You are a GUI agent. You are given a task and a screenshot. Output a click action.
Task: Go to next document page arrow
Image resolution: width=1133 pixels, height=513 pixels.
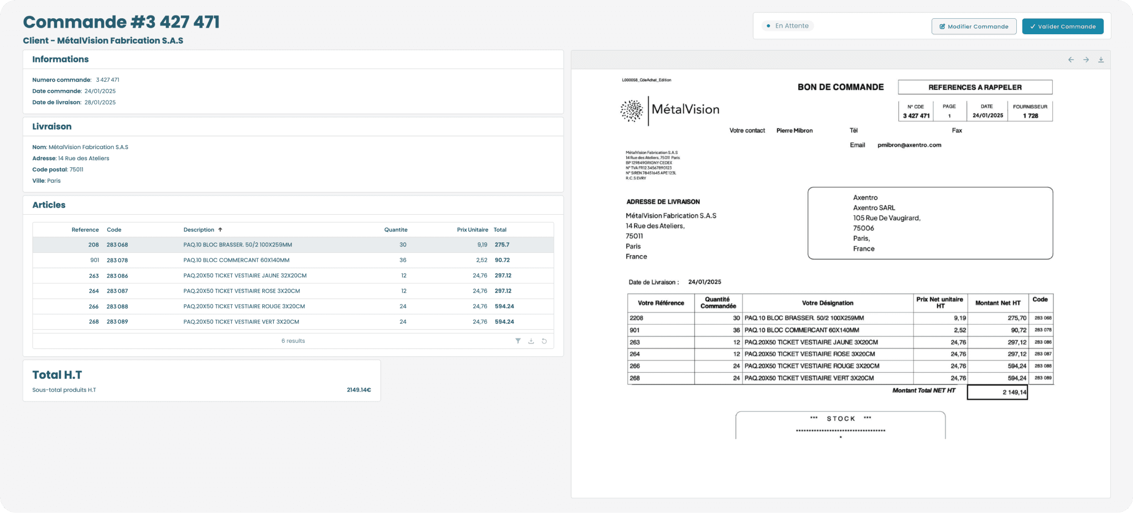[1086, 60]
